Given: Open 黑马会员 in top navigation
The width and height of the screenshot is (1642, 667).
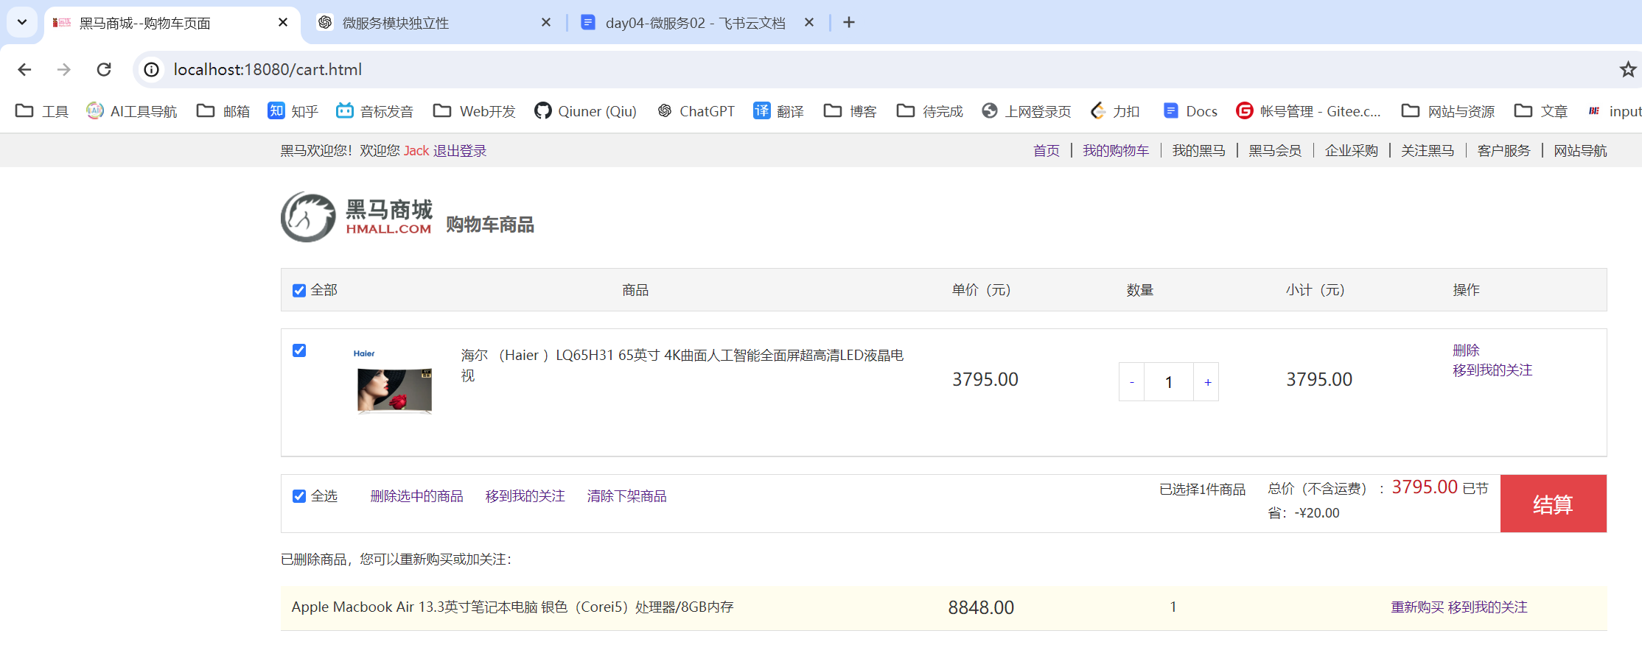Looking at the screenshot, I should pos(1275,151).
